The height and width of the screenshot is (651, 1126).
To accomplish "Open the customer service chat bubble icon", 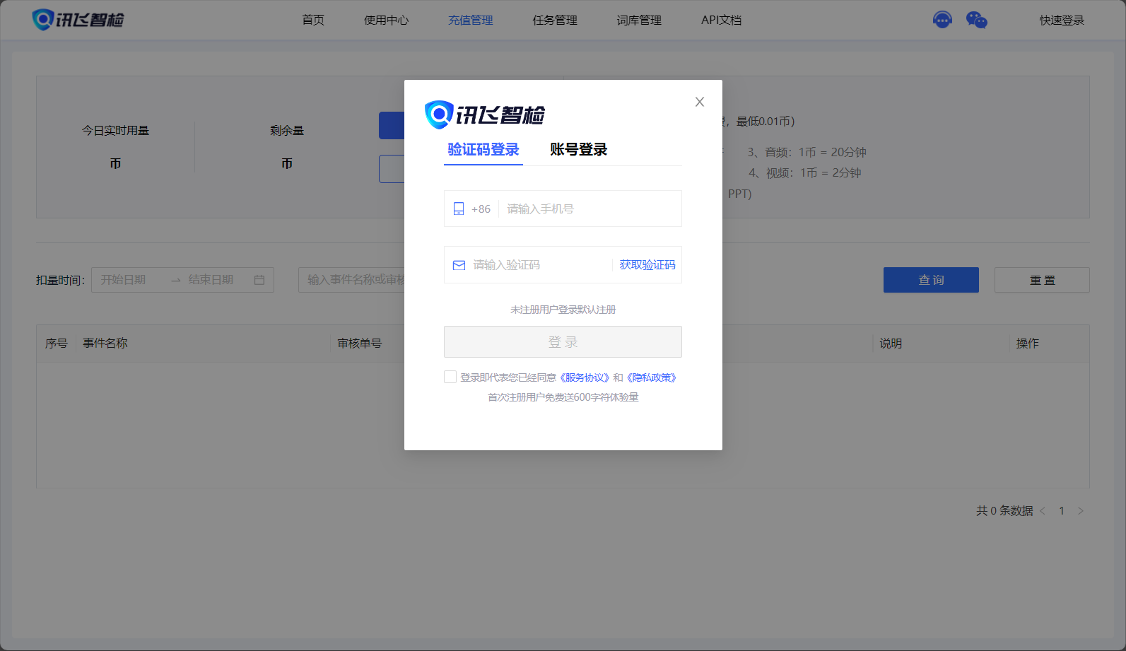I will 942,20.
